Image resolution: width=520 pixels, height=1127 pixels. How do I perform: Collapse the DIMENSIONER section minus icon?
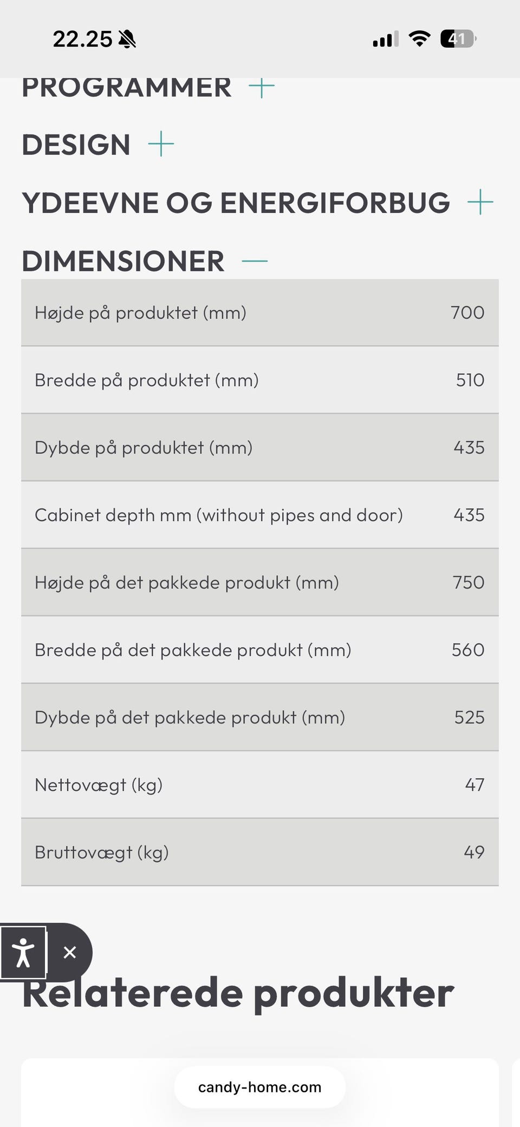255,260
